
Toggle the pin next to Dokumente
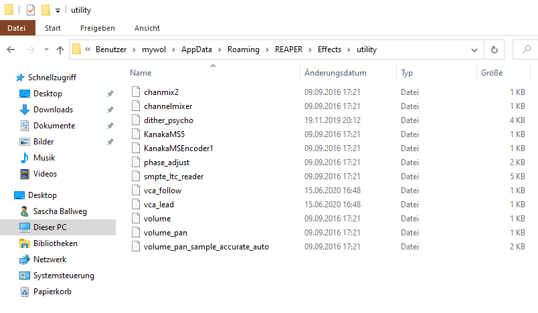coord(110,126)
